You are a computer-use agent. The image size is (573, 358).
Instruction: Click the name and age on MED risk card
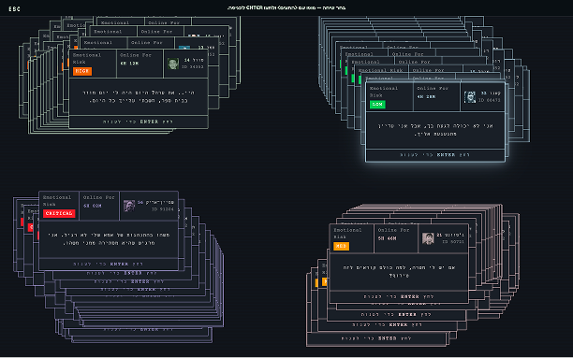coord(450,235)
